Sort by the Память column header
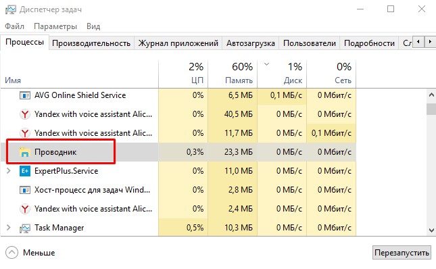The width and height of the screenshot is (436, 269). (233, 74)
